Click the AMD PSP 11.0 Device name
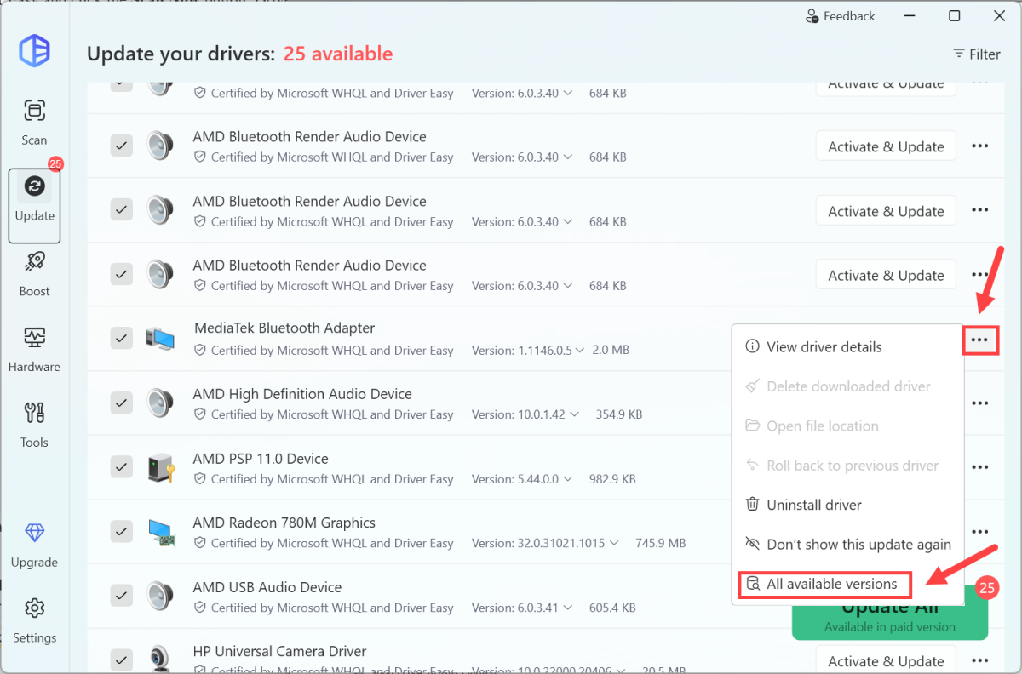The height and width of the screenshot is (674, 1022). point(261,459)
